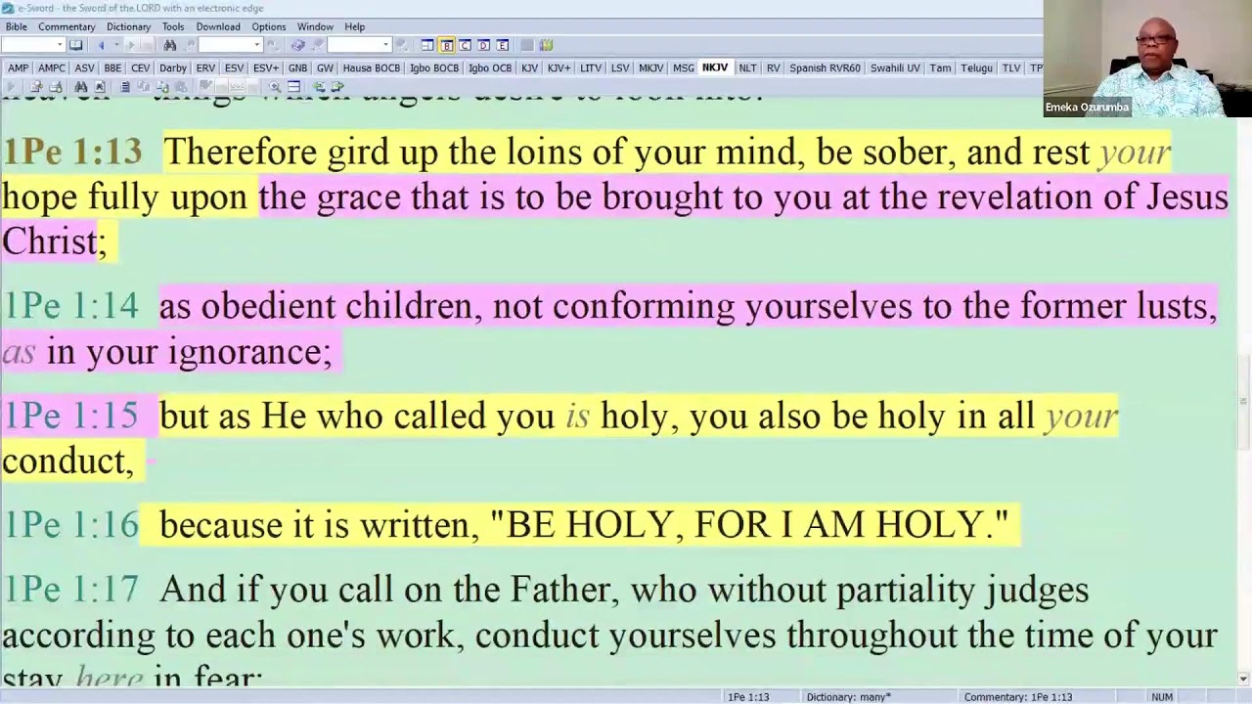Image resolution: width=1252 pixels, height=704 pixels.
Task: Open the Download menu
Action: pos(218,26)
